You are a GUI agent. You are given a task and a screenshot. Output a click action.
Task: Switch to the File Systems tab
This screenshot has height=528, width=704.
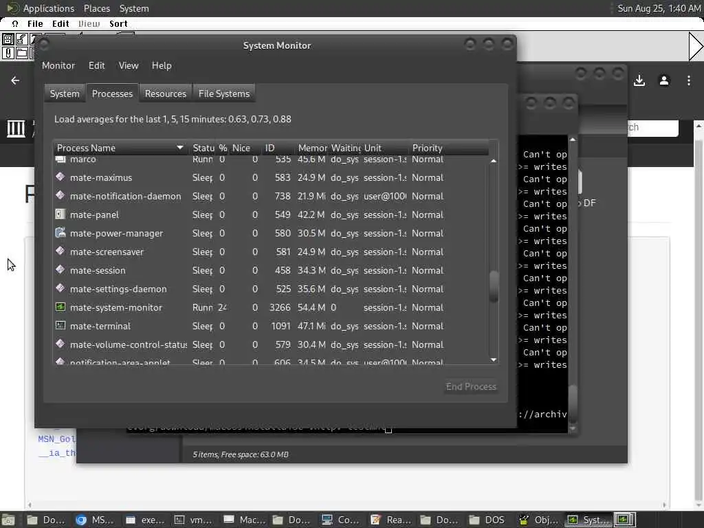224,93
